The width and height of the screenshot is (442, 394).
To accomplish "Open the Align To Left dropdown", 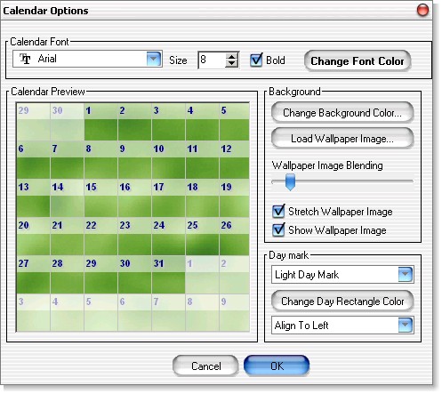I will [x=406, y=326].
